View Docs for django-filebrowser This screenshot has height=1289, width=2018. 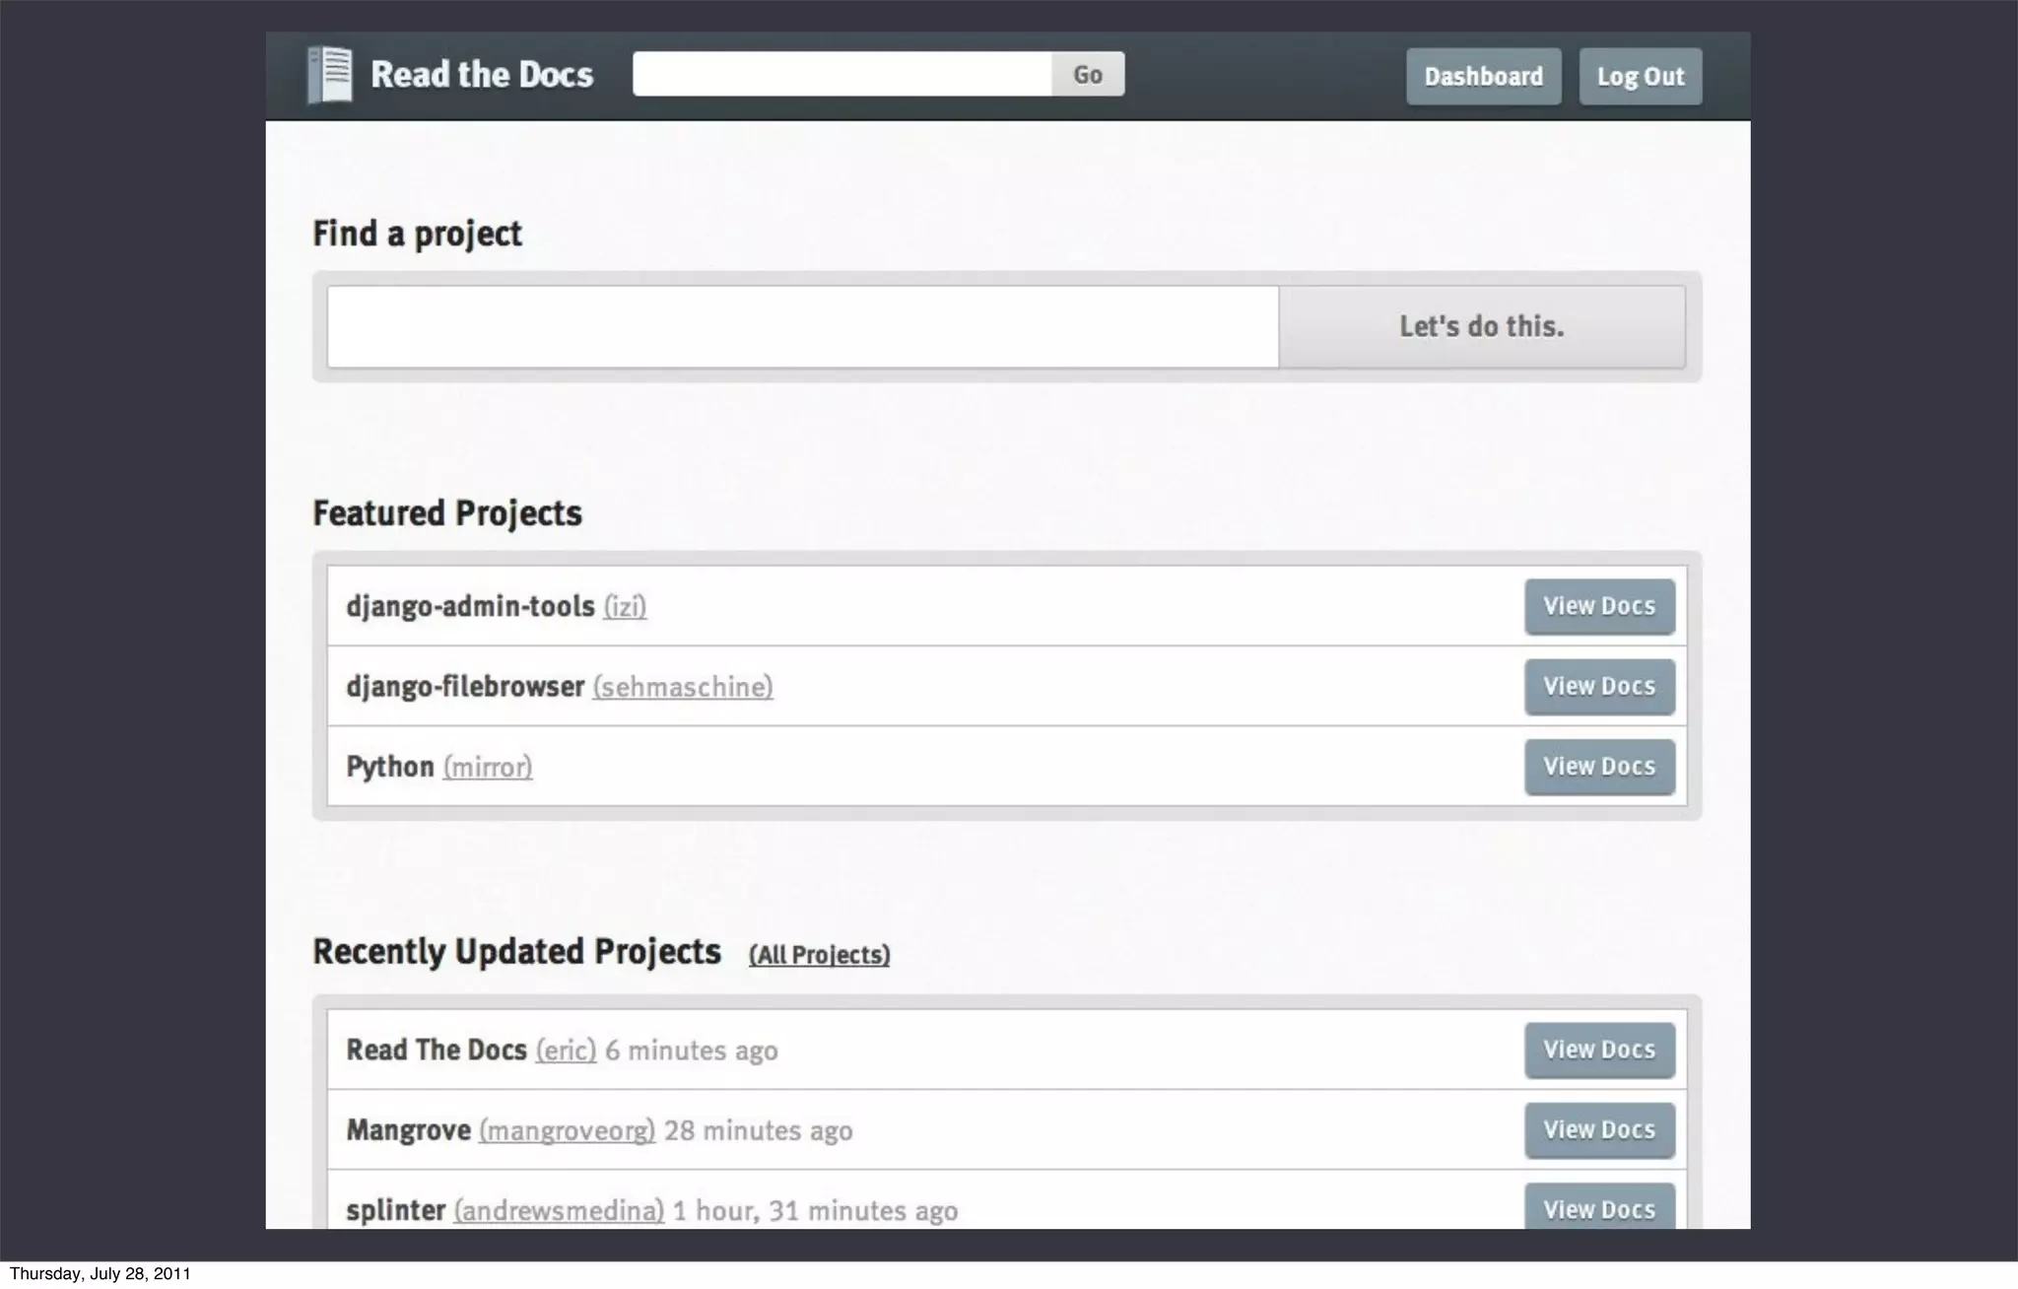tap(1600, 687)
